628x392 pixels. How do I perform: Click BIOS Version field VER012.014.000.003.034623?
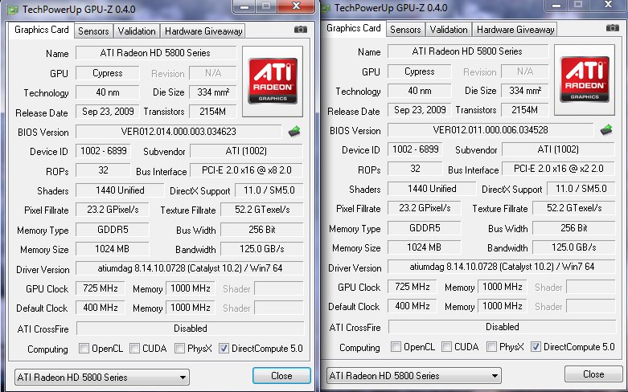click(x=179, y=132)
